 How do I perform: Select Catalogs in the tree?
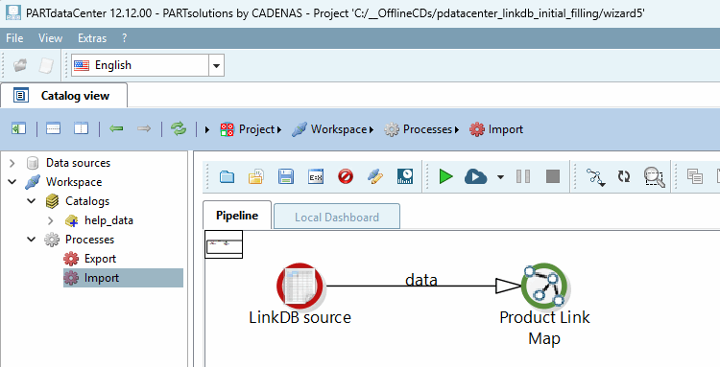tap(87, 201)
